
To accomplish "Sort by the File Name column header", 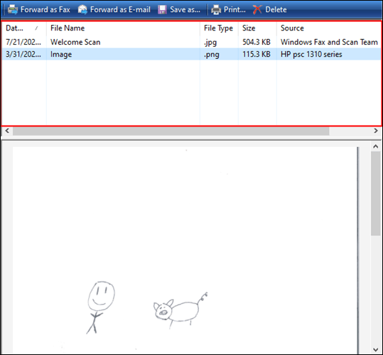I will point(123,28).
